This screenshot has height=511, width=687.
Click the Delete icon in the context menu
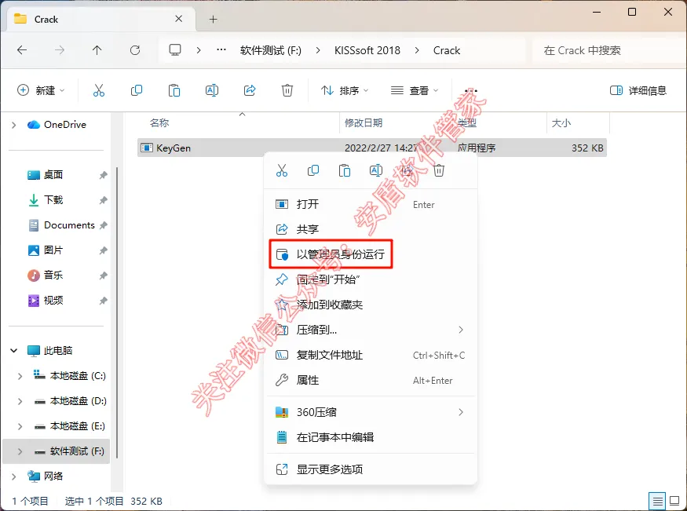click(x=439, y=170)
